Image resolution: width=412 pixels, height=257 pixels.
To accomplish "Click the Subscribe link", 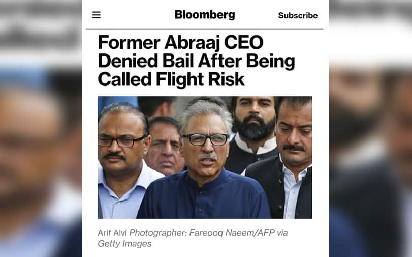I will pos(298,15).
